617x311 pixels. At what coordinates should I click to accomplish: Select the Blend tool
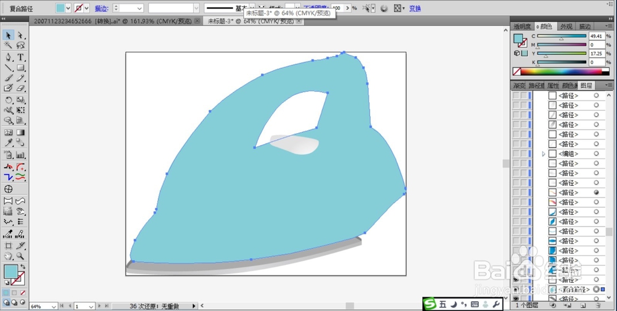pyautogui.click(x=20, y=143)
